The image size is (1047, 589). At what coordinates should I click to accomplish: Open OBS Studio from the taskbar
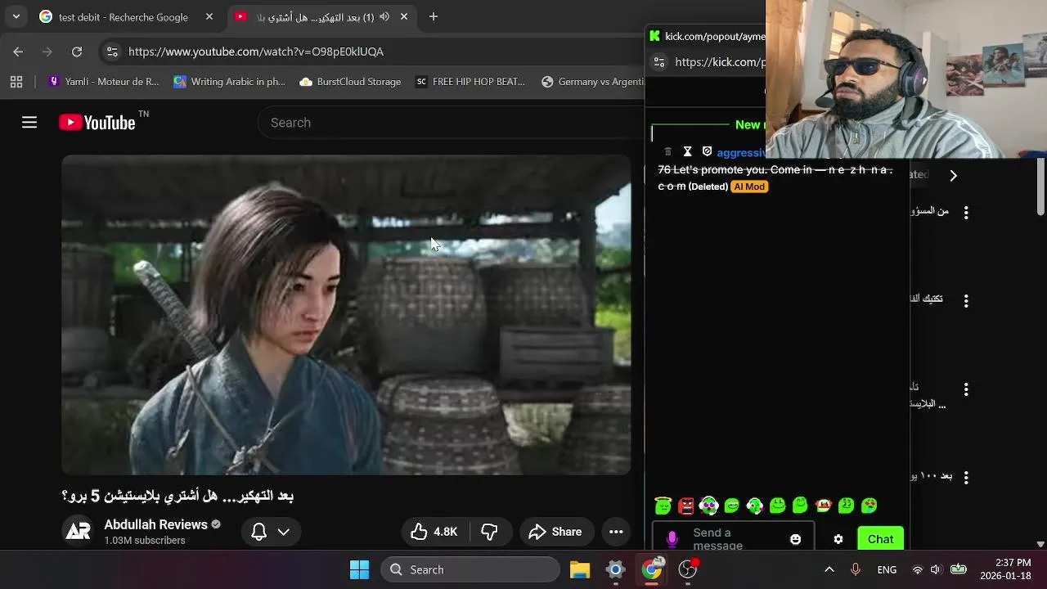pos(688,569)
